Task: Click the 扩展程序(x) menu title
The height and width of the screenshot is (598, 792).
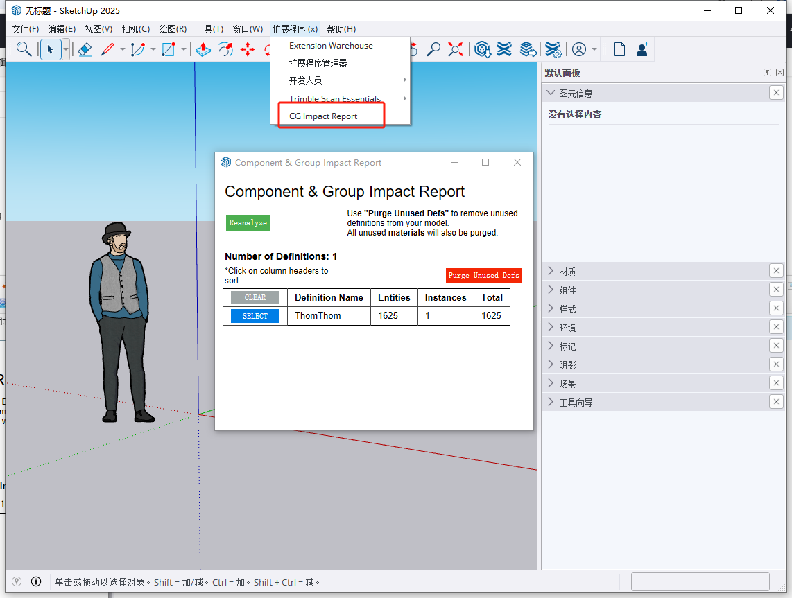Action: tap(295, 29)
